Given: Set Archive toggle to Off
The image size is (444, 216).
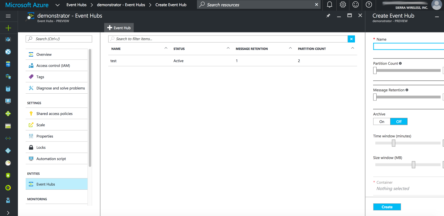Looking at the screenshot, I should pos(399,122).
